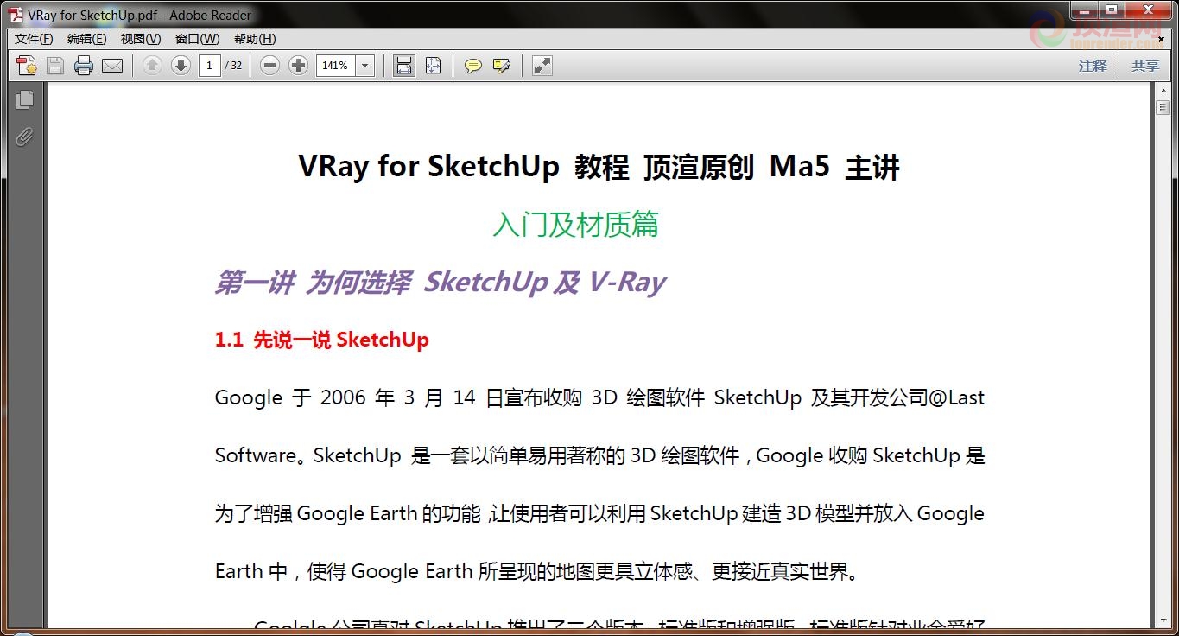Open the zoom level dropdown arrow
The height and width of the screenshot is (636, 1179).
tap(364, 66)
